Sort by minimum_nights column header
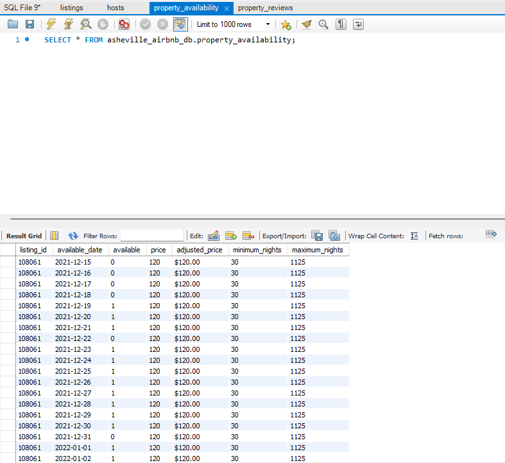The width and height of the screenshot is (505, 463). [257, 250]
